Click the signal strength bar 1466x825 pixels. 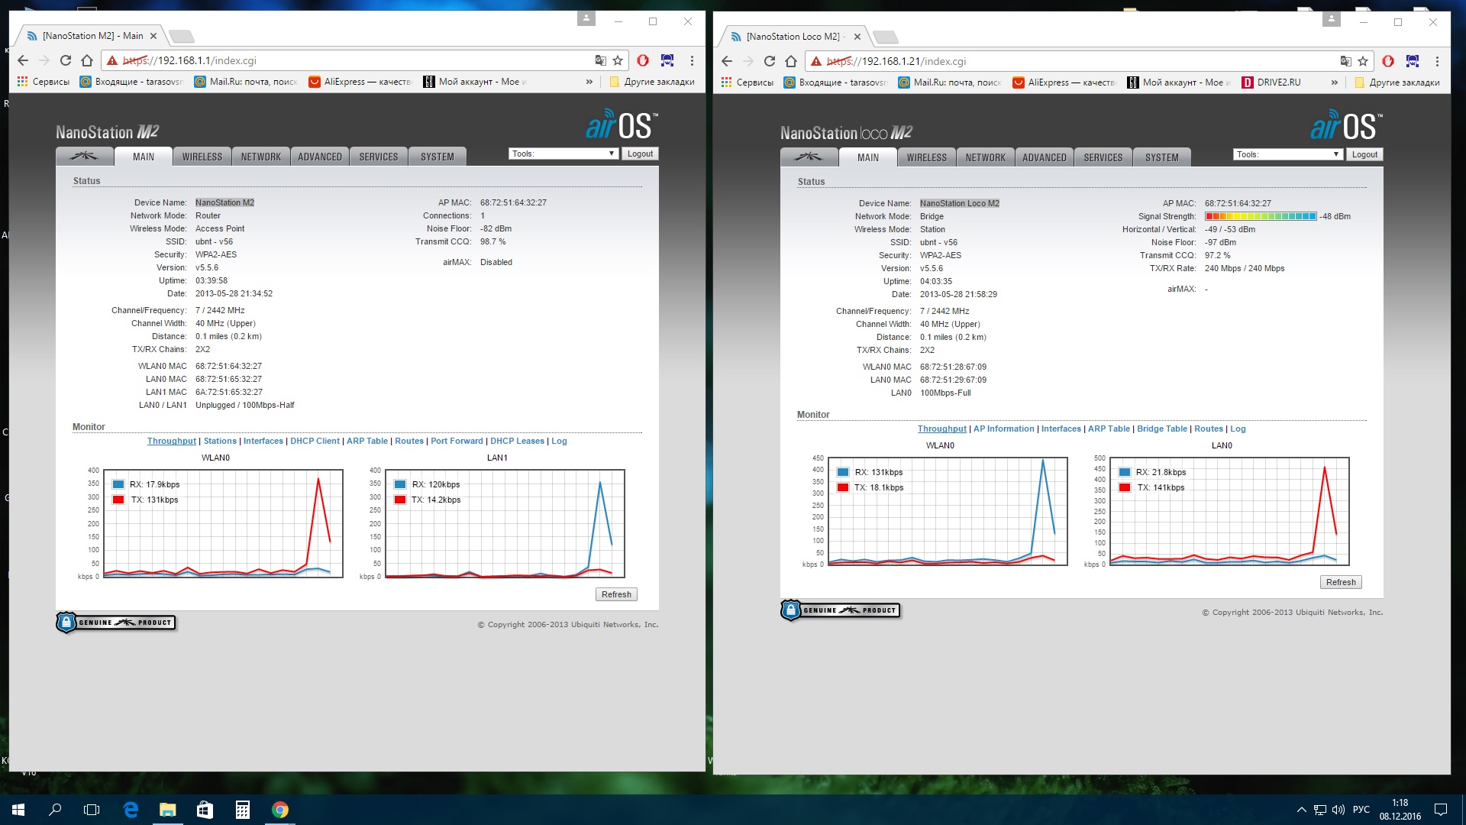pyautogui.click(x=1261, y=216)
